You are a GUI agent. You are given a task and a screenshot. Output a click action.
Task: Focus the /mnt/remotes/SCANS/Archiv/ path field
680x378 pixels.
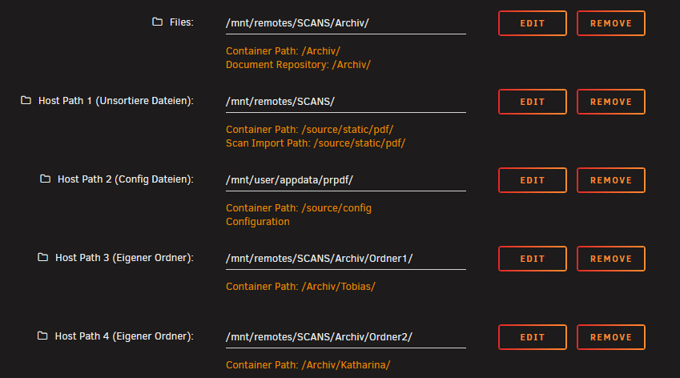click(x=346, y=23)
